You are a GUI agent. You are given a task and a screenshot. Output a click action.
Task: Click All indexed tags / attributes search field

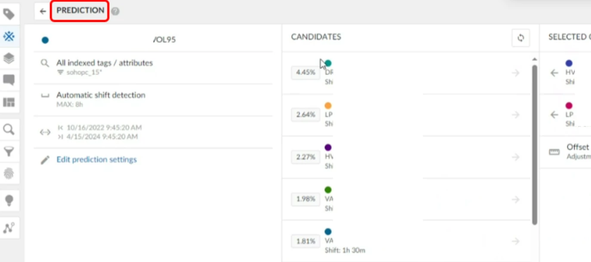104,63
